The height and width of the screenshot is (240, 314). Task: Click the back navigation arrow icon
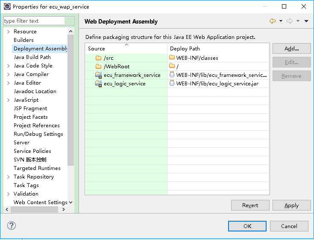pyautogui.click(x=273, y=21)
